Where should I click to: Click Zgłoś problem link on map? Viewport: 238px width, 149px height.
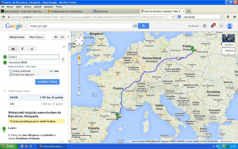pos(226,141)
